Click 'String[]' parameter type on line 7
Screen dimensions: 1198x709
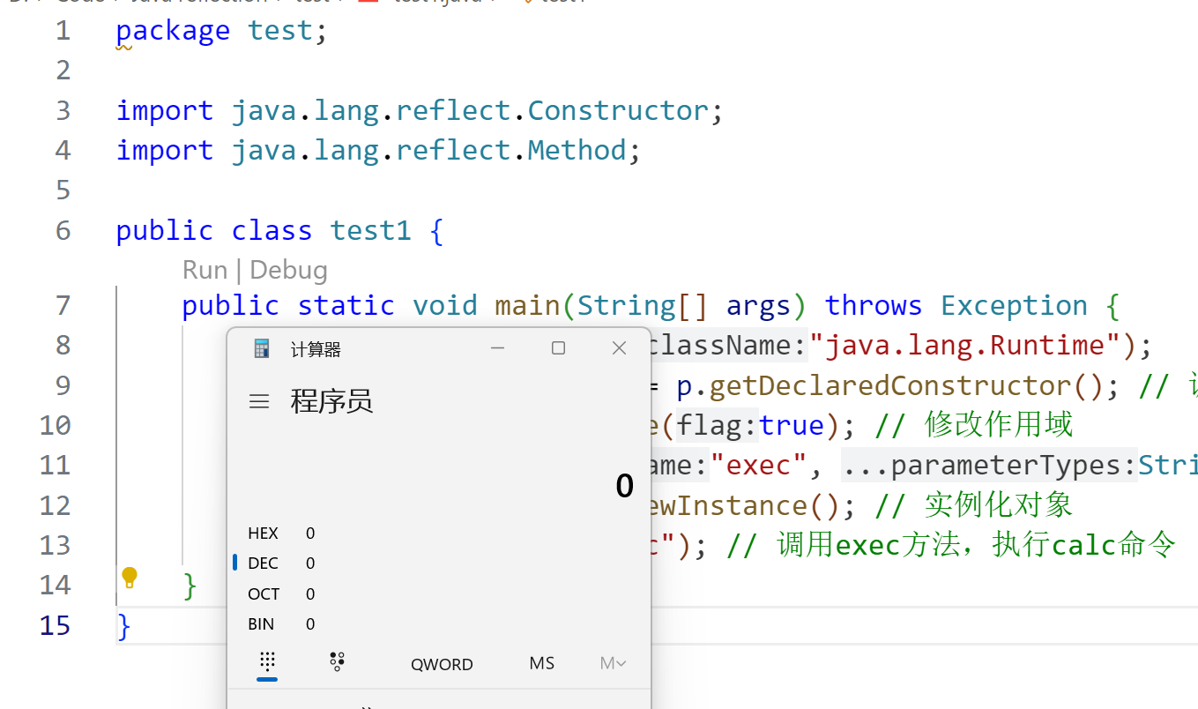(643, 306)
